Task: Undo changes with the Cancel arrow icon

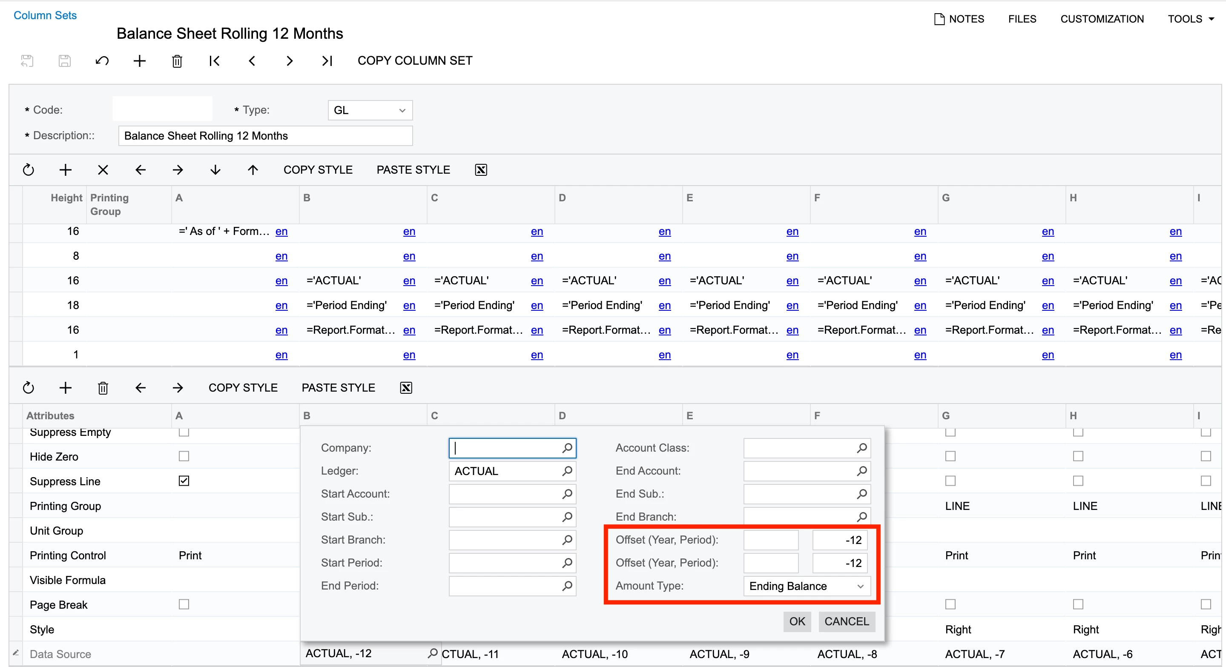Action: click(x=102, y=61)
